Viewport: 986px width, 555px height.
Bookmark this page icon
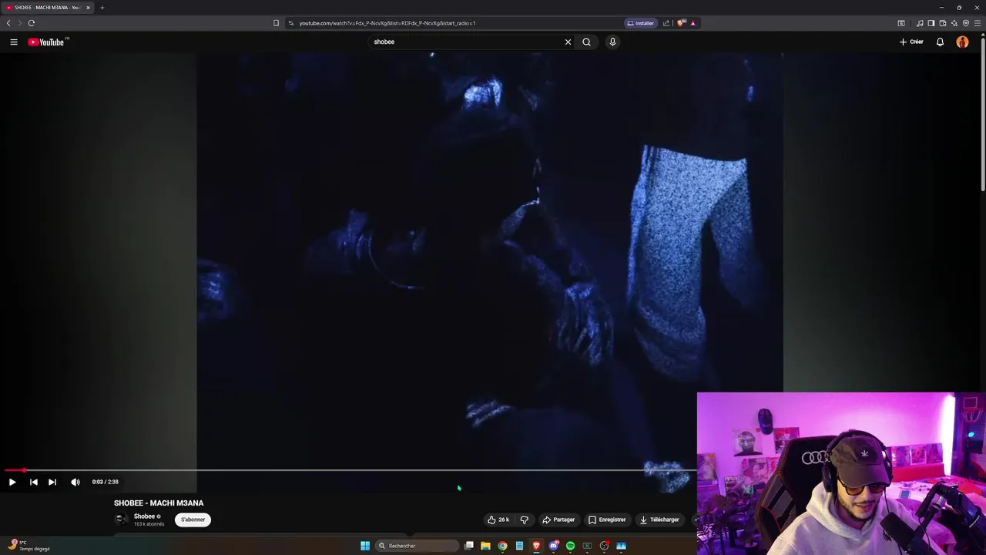[276, 23]
